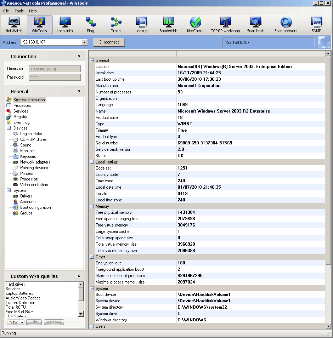
Task: Select Accounts under System
Action: [28, 201]
